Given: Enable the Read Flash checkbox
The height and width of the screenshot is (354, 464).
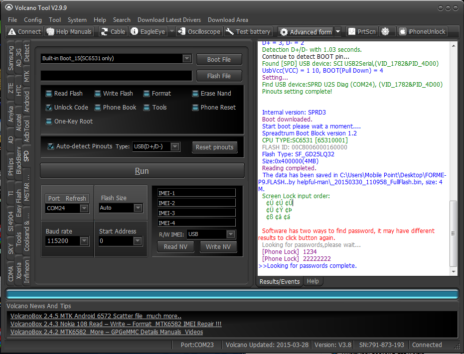Looking at the screenshot, I should tap(48, 94).
